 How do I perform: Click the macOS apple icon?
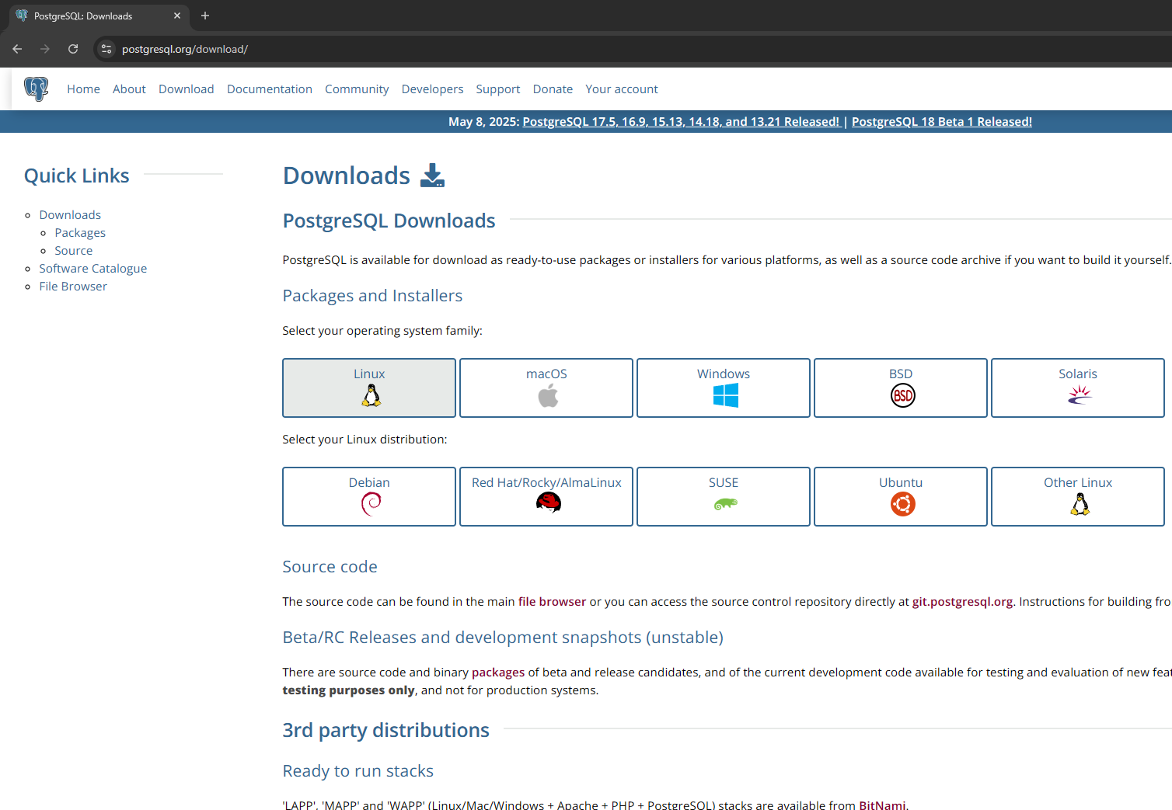(548, 396)
